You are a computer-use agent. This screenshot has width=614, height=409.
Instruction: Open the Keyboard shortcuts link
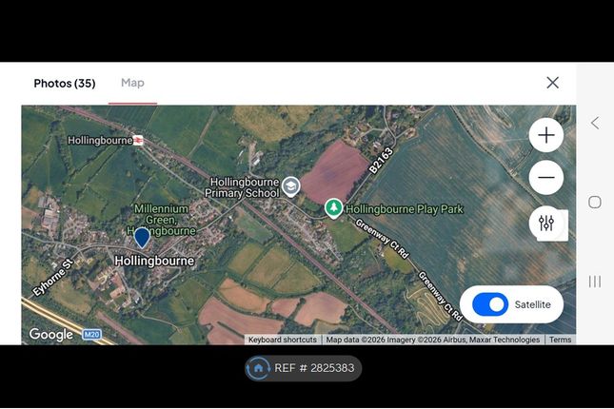[283, 340]
